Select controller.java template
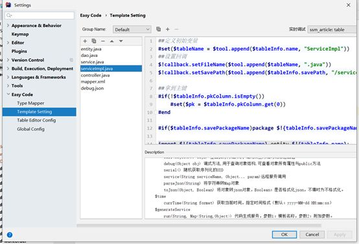The image size is (359, 244). tap(95, 75)
